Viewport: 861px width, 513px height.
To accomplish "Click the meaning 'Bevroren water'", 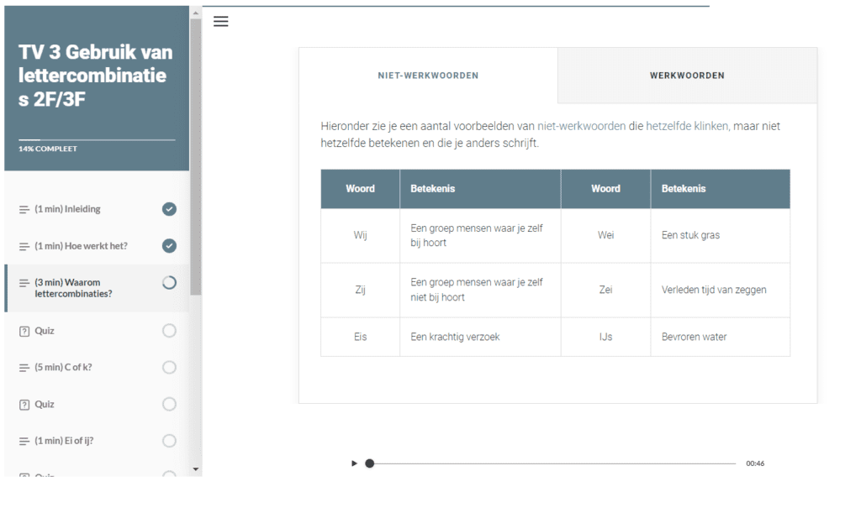I will pos(694,337).
